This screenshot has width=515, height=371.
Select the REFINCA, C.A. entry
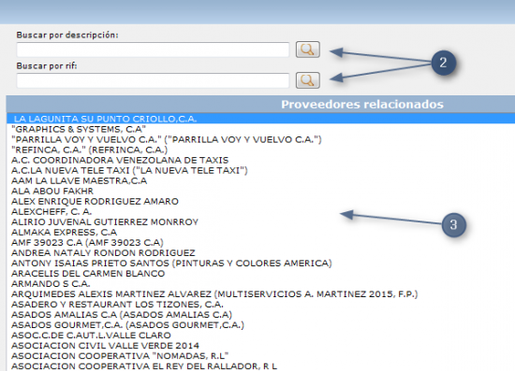(261, 150)
